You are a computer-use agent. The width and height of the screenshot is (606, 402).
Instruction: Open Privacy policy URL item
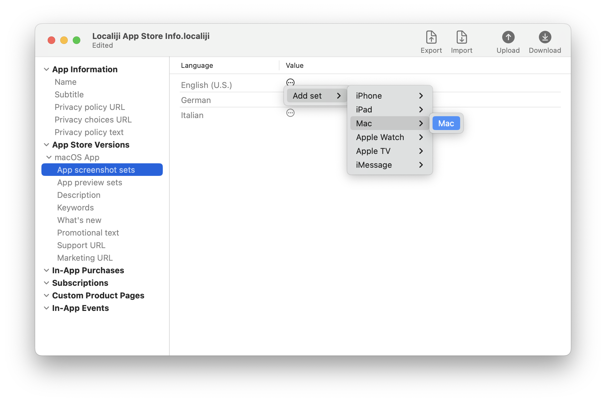coord(90,107)
